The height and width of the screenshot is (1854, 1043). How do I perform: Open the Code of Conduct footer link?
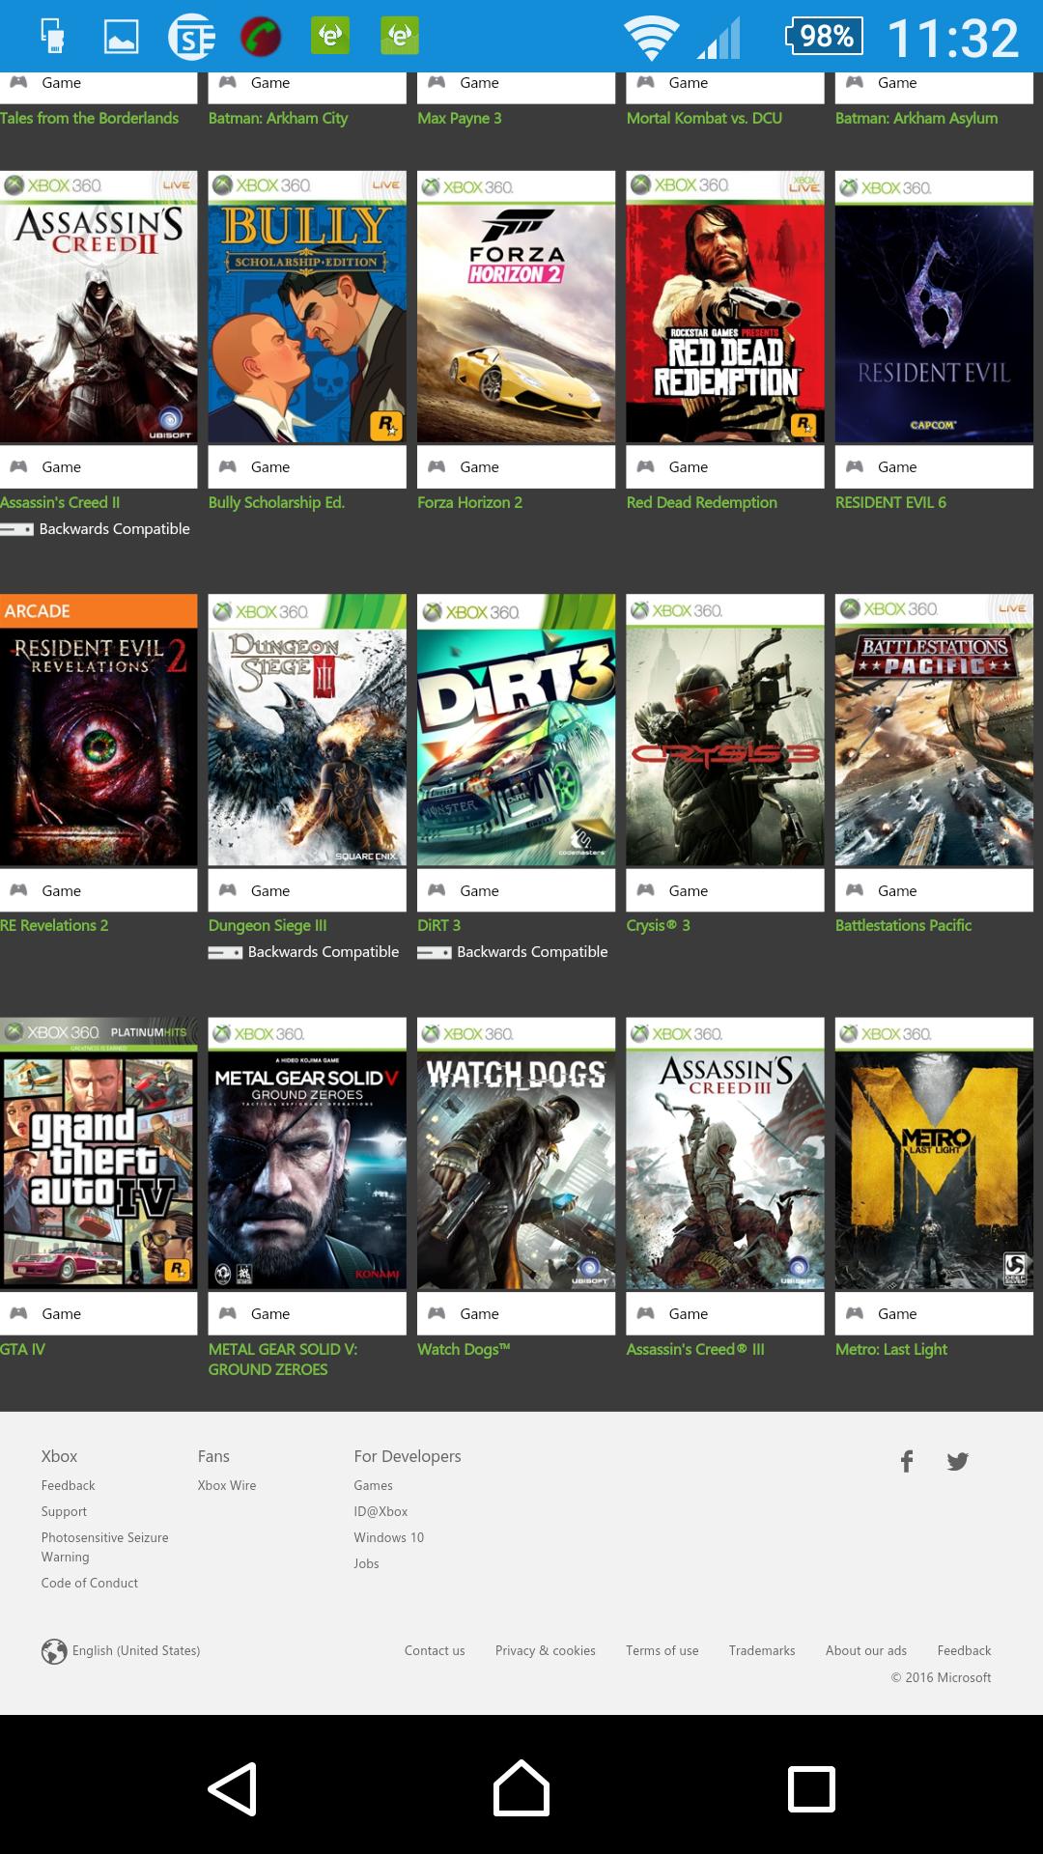[x=89, y=1583]
